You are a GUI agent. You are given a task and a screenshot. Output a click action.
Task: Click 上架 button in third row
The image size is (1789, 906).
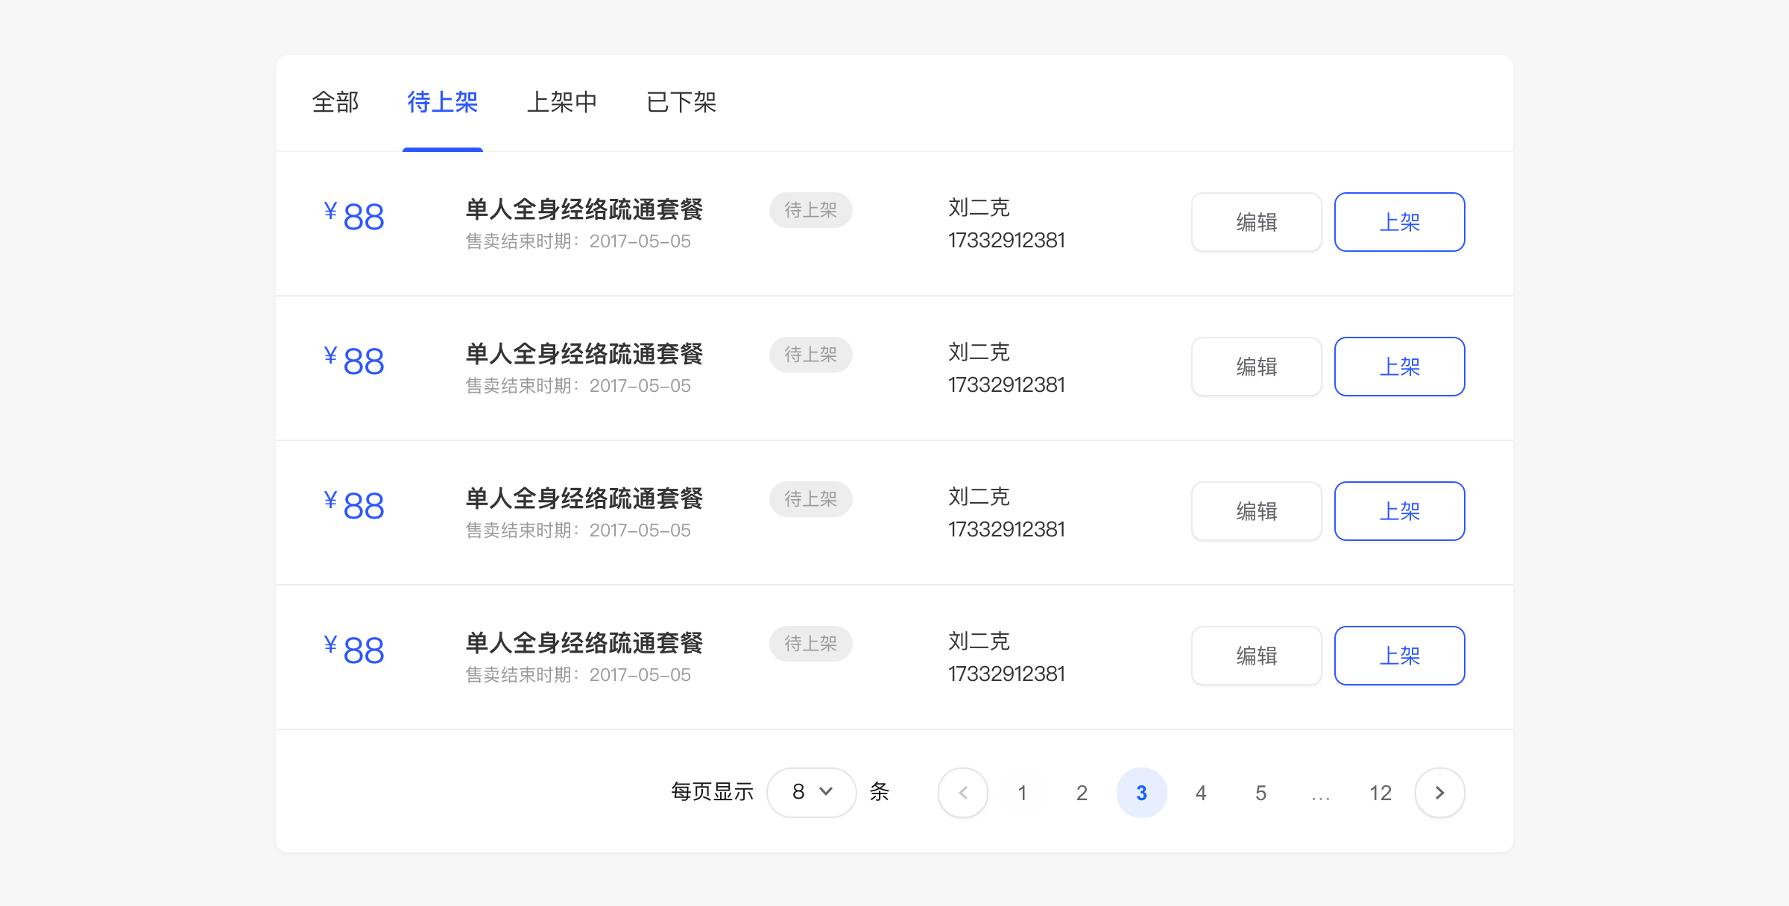(1399, 511)
